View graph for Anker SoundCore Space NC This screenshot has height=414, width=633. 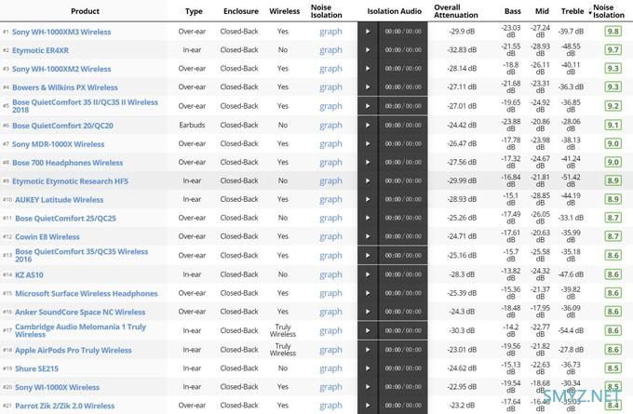point(330,312)
